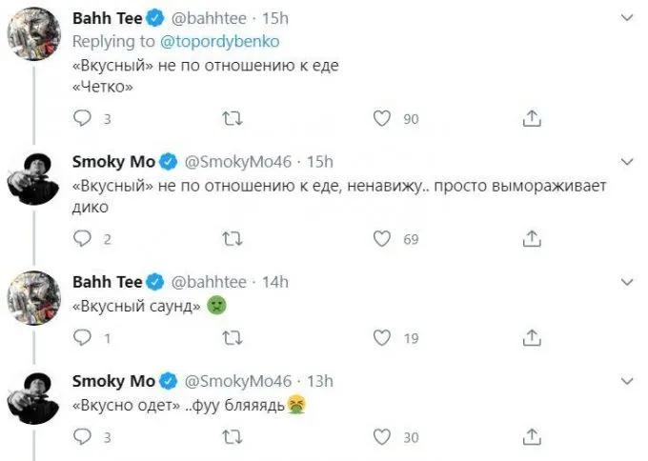Viewport: 648px width, 461px height.
Task: Open Smoky Mo's profile from «Вкусно одет» tweet
Action: click(x=113, y=381)
